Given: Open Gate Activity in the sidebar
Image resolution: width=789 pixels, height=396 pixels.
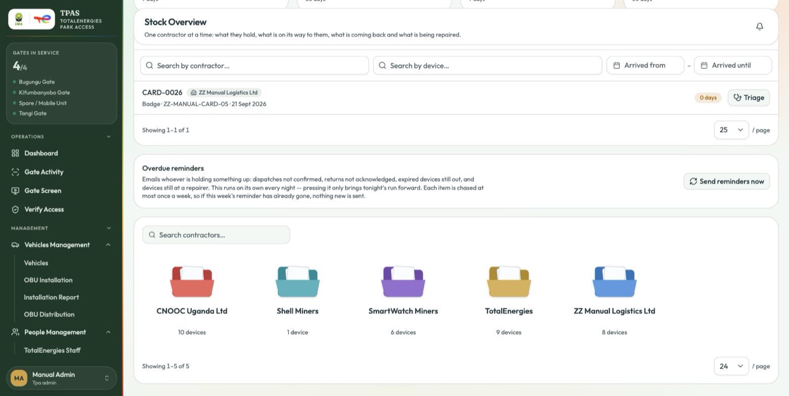Looking at the screenshot, I should click(44, 172).
